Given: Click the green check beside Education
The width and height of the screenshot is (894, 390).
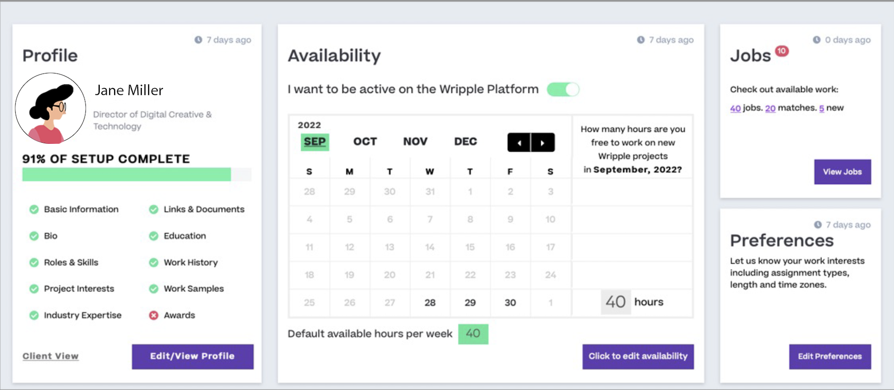Looking at the screenshot, I should click(154, 236).
